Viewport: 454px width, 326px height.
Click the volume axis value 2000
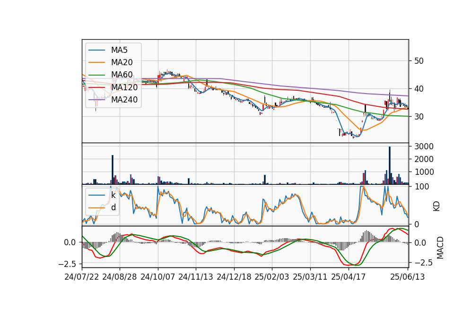424,159
